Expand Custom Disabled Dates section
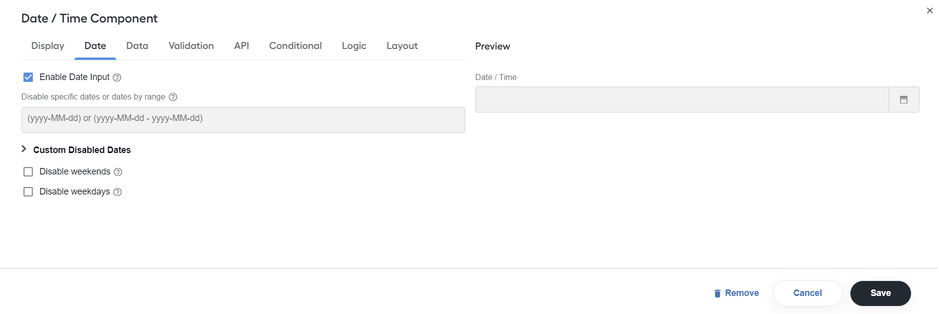The image size is (939, 314). coord(77,149)
